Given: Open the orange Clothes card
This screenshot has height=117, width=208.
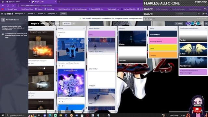Looking at the screenshot, I should (x=163, y=55).
